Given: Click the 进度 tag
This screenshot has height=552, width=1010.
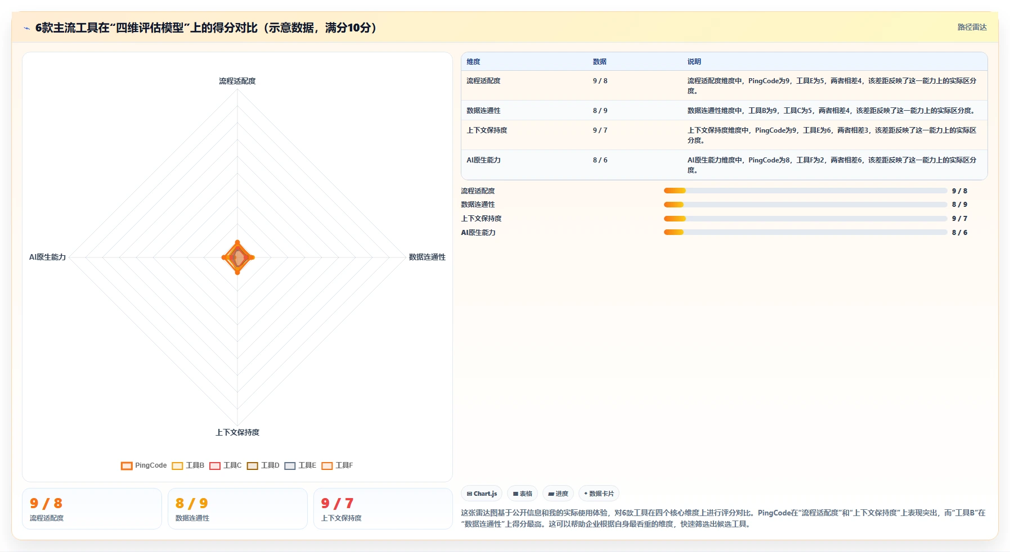Looking at the screenshot, I should pos(558,494).
